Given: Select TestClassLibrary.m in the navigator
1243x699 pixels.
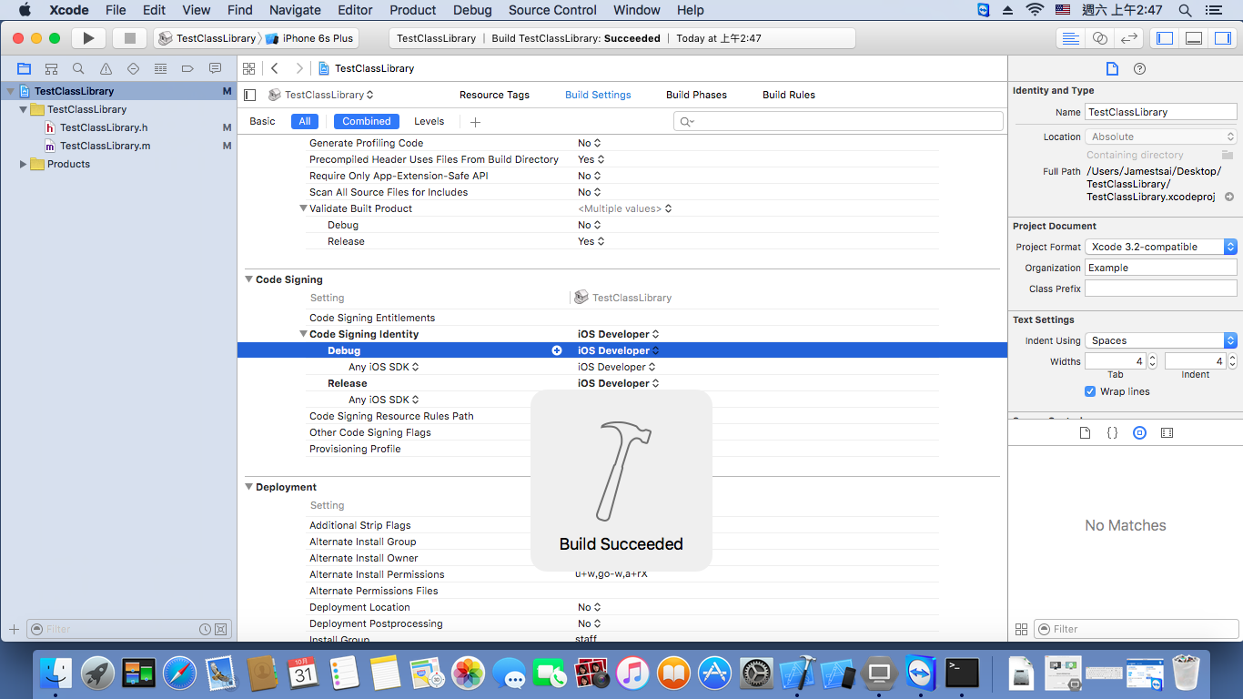Looking at the screenshot, I should point(105,146).
